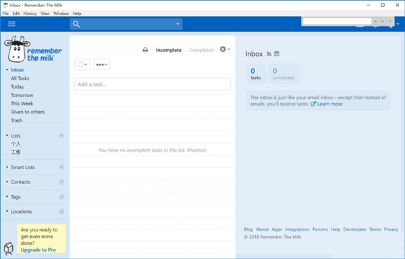
Task: Open the Help footer link
Action: (x=335, y=229)
